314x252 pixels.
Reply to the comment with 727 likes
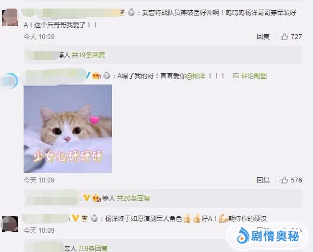tap(263, 37)
